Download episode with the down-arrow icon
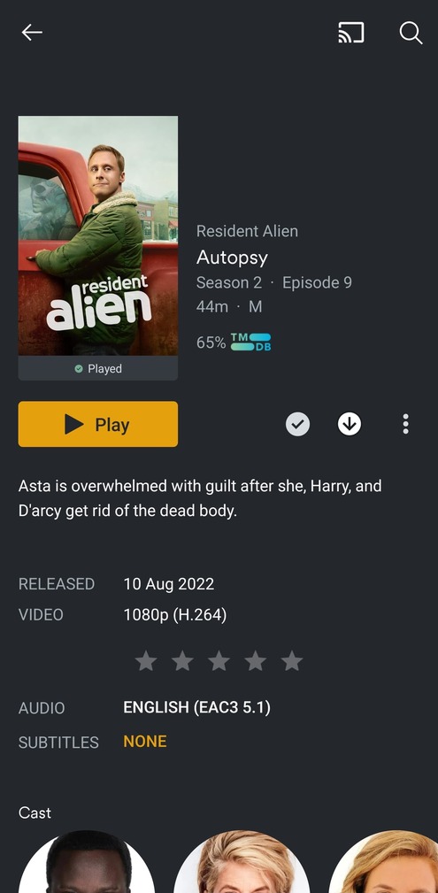The width and height of the screenshot is (438, 893). (350, 424)
